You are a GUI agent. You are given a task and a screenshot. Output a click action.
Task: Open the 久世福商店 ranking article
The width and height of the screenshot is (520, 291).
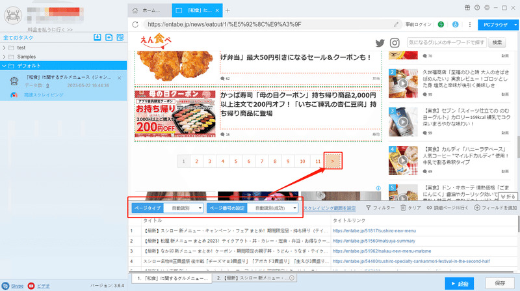point(465,79)
